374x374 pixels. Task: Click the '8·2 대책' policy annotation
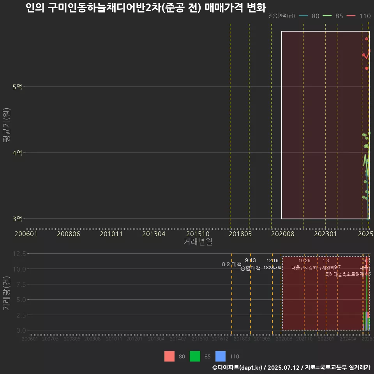pyautogui.click(x=231, y=264)
